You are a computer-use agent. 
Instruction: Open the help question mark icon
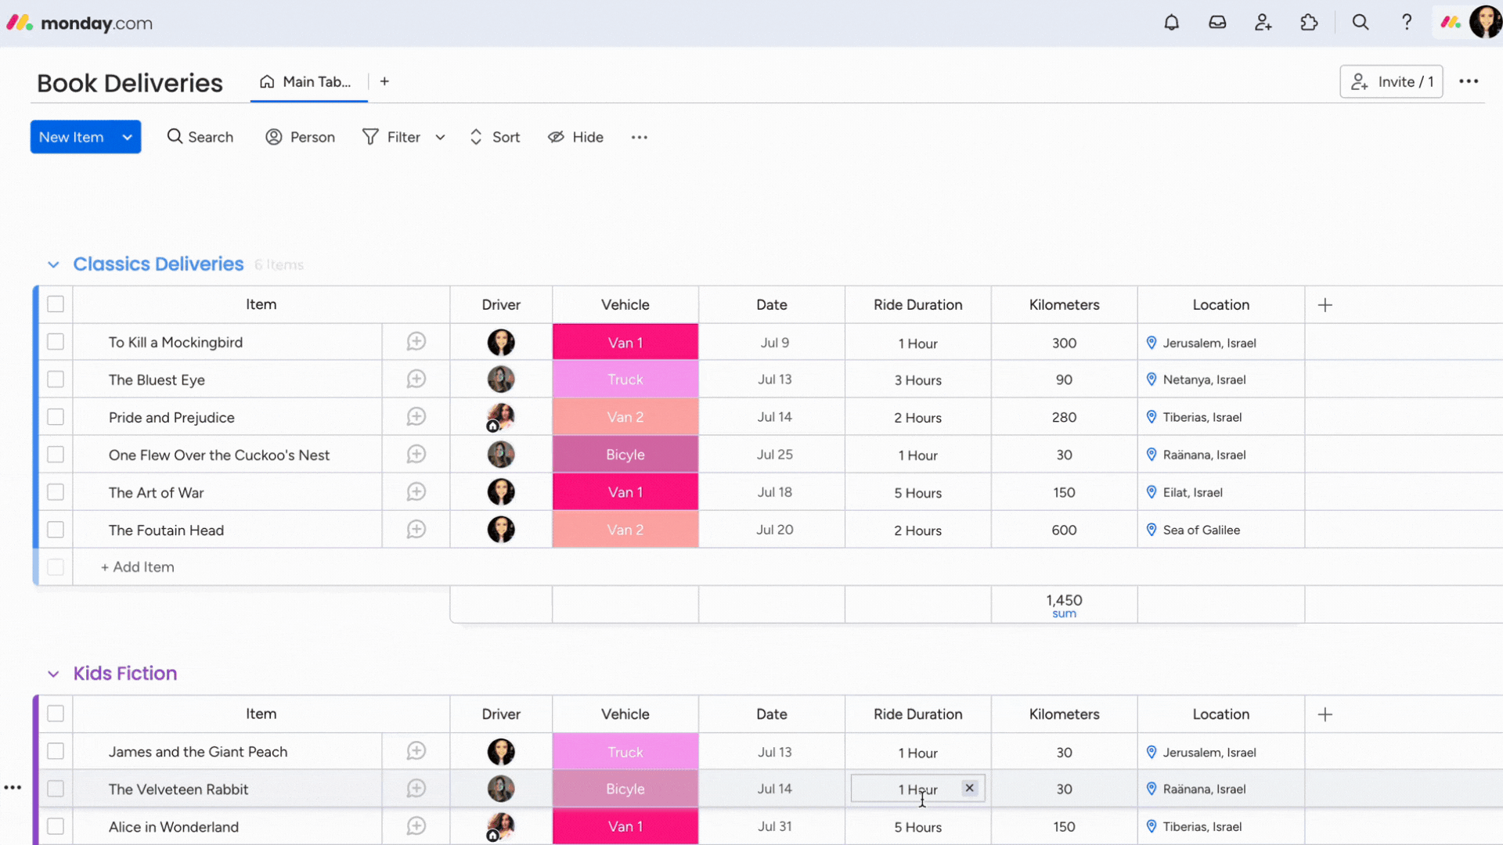pyautogui.click(x=1406, y=22)
